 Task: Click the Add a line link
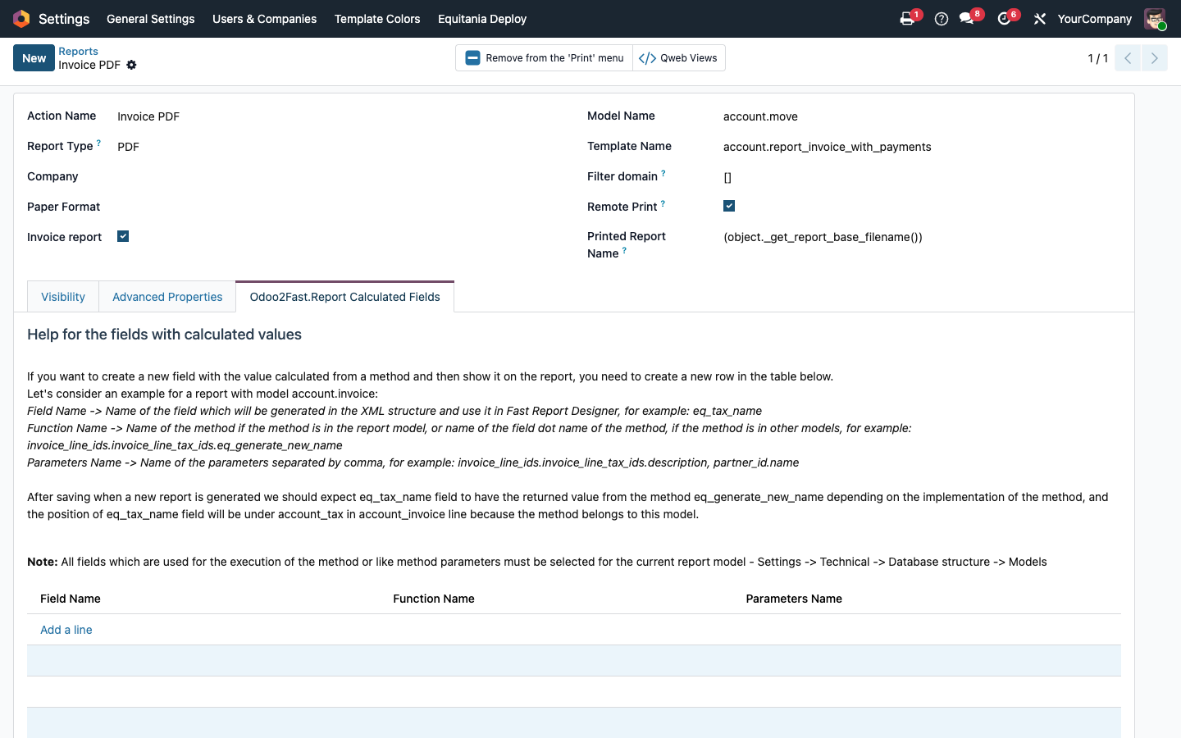click(66, 630)
